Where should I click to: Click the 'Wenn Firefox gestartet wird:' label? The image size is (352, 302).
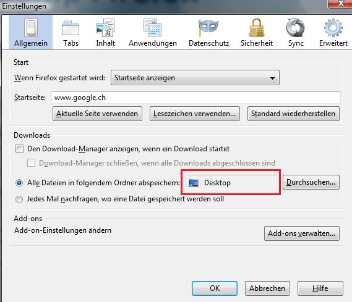[59, 78]
